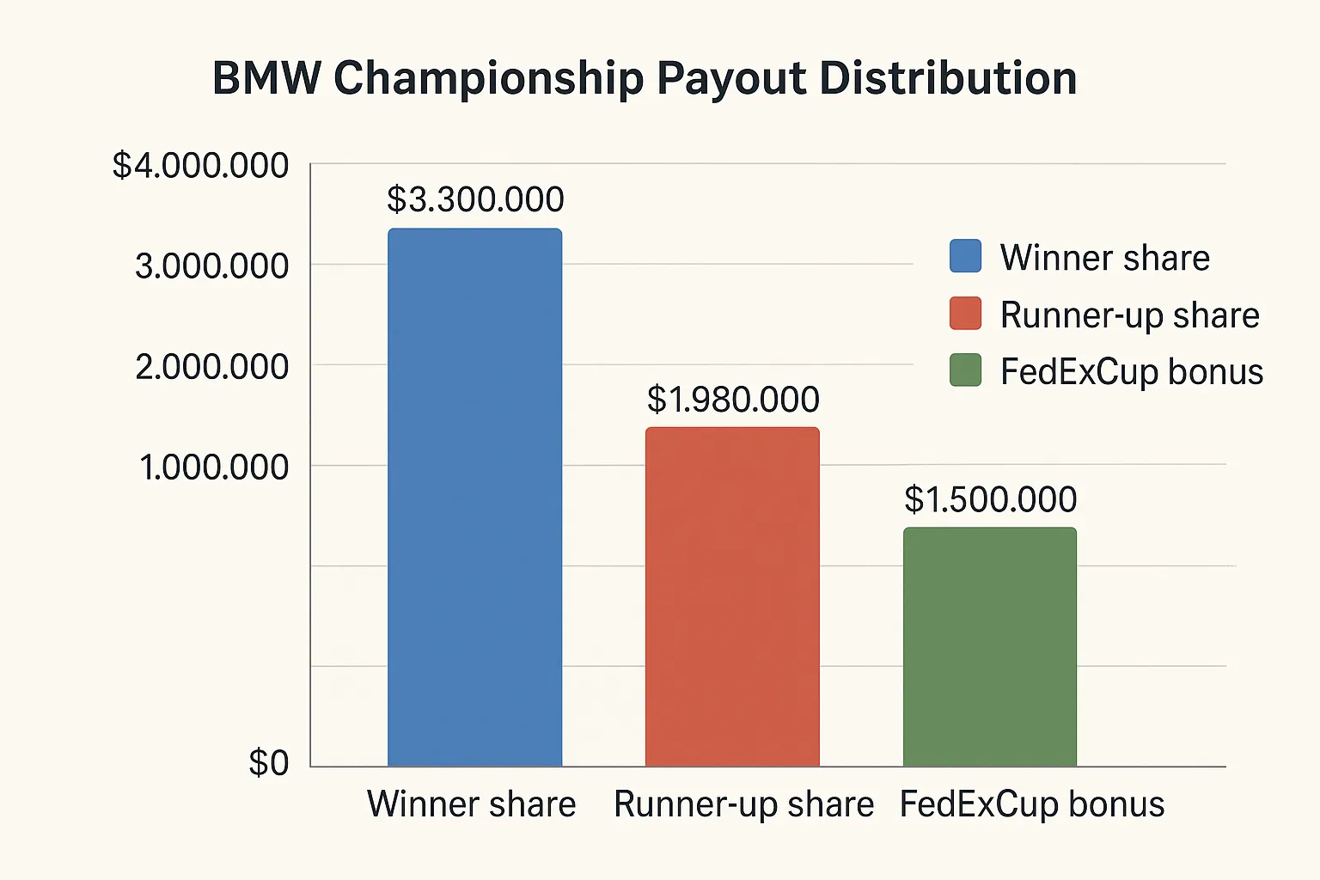Select the "FedExCup bonus" legend text
This screenshot has width=1320, height=880.
pos(1131,372)
